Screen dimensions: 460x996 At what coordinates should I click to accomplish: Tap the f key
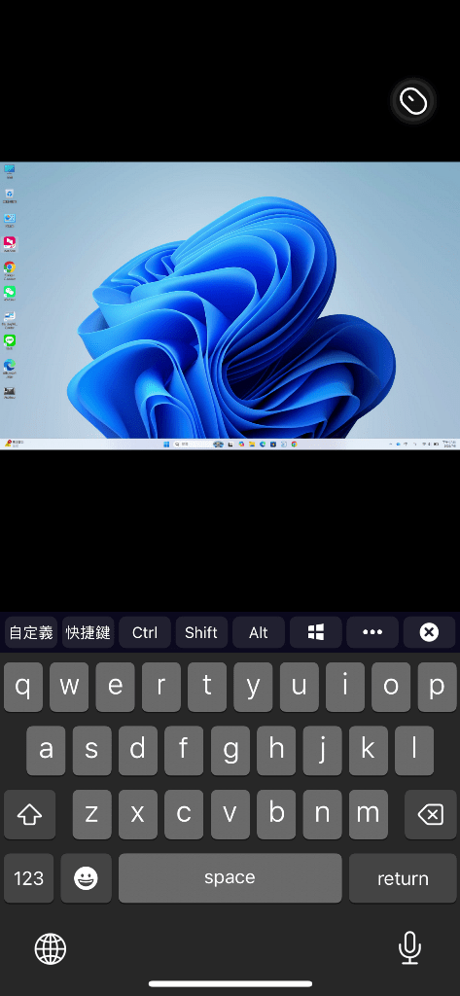184,750
